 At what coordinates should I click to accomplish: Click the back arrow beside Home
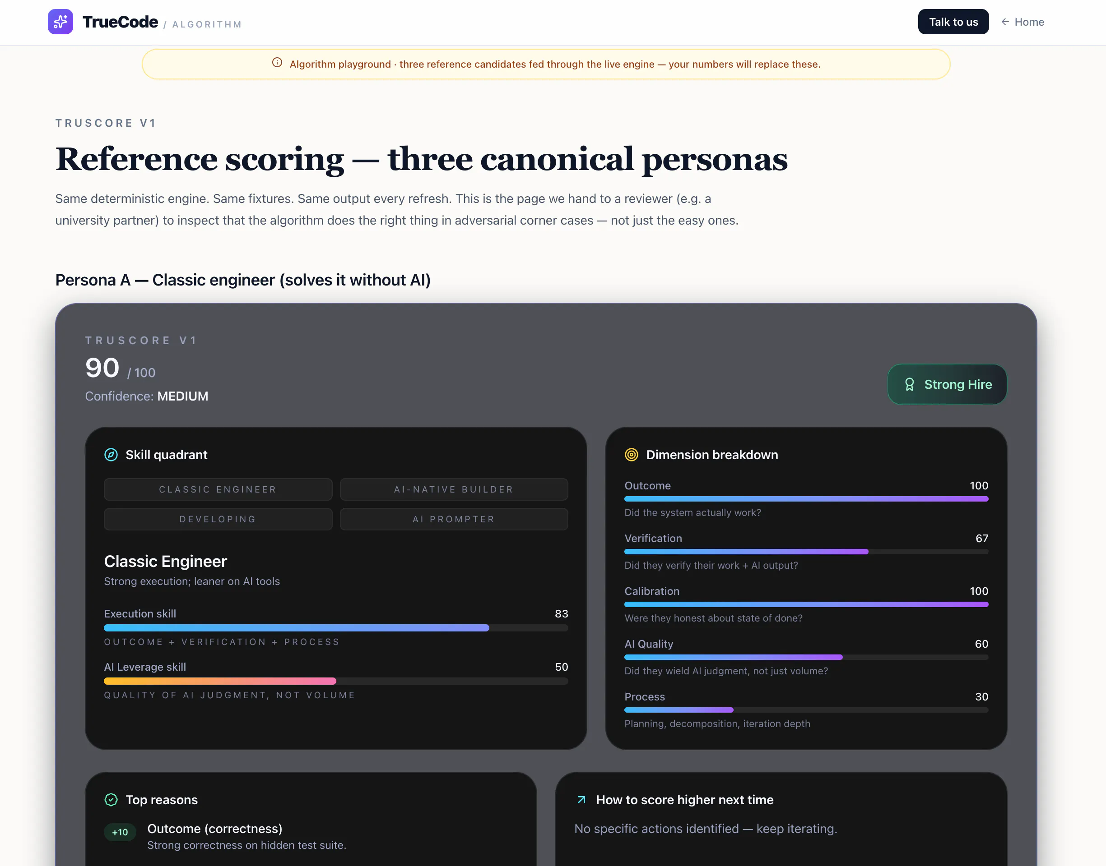click(1004, 22)
